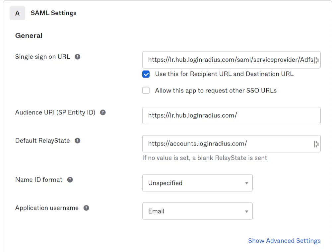
Task: Click the variable insert icon in SSO URL field
Action: coord(316,60)
